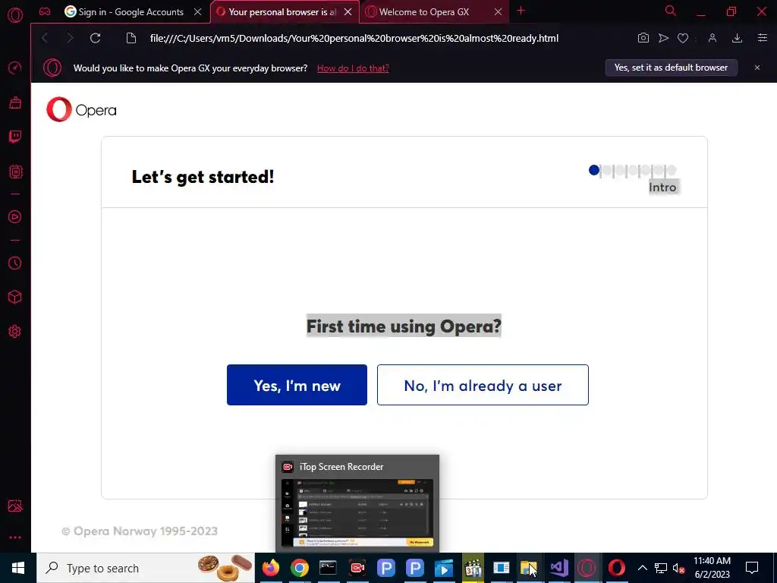Open the Opera GX main menu logo

click(15, 14)
